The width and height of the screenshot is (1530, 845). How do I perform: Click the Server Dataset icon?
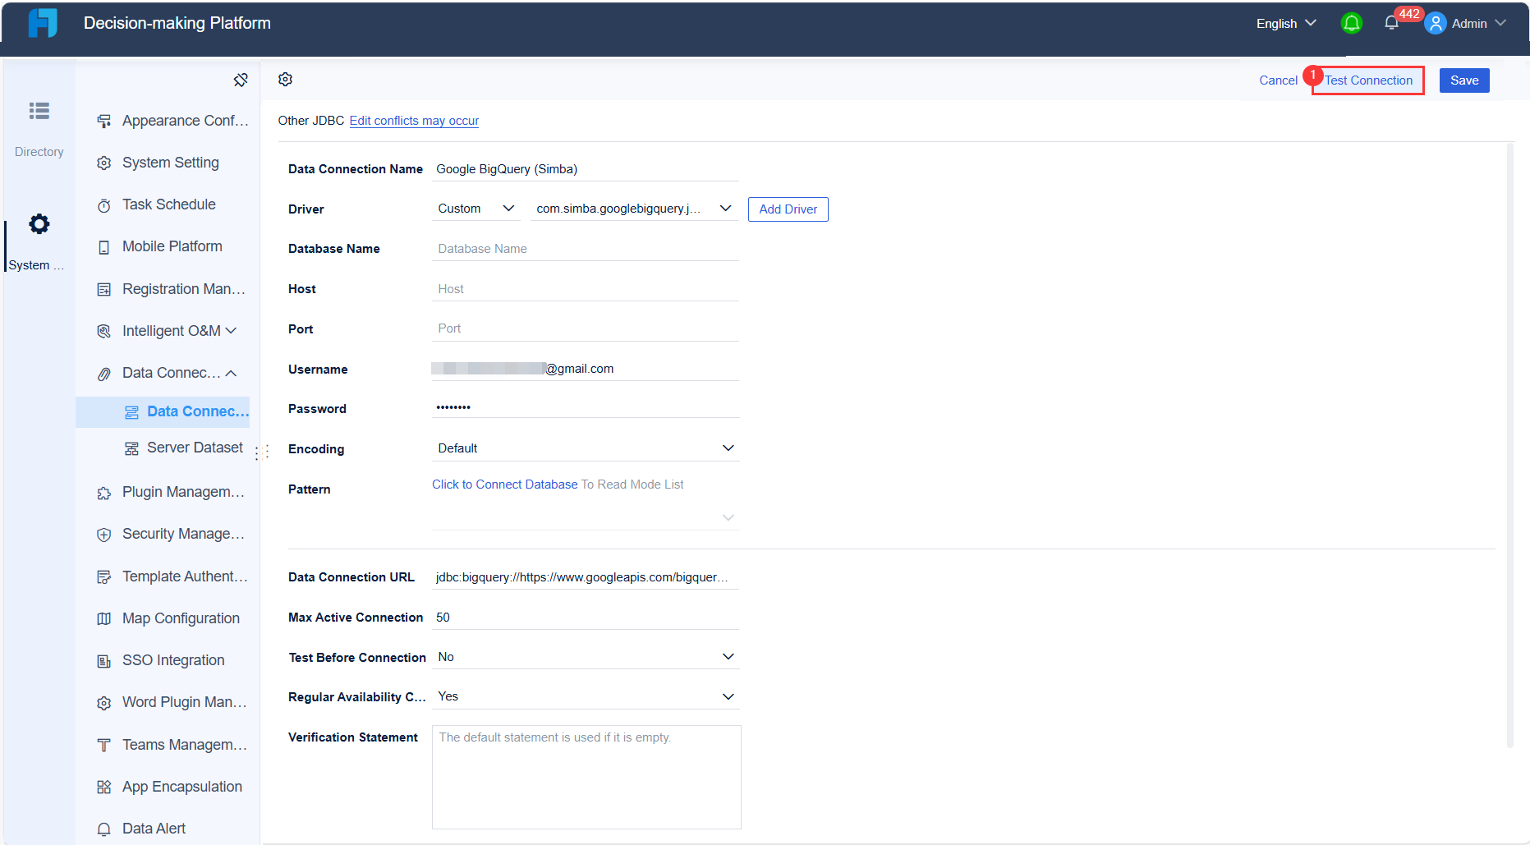(131, 448)
